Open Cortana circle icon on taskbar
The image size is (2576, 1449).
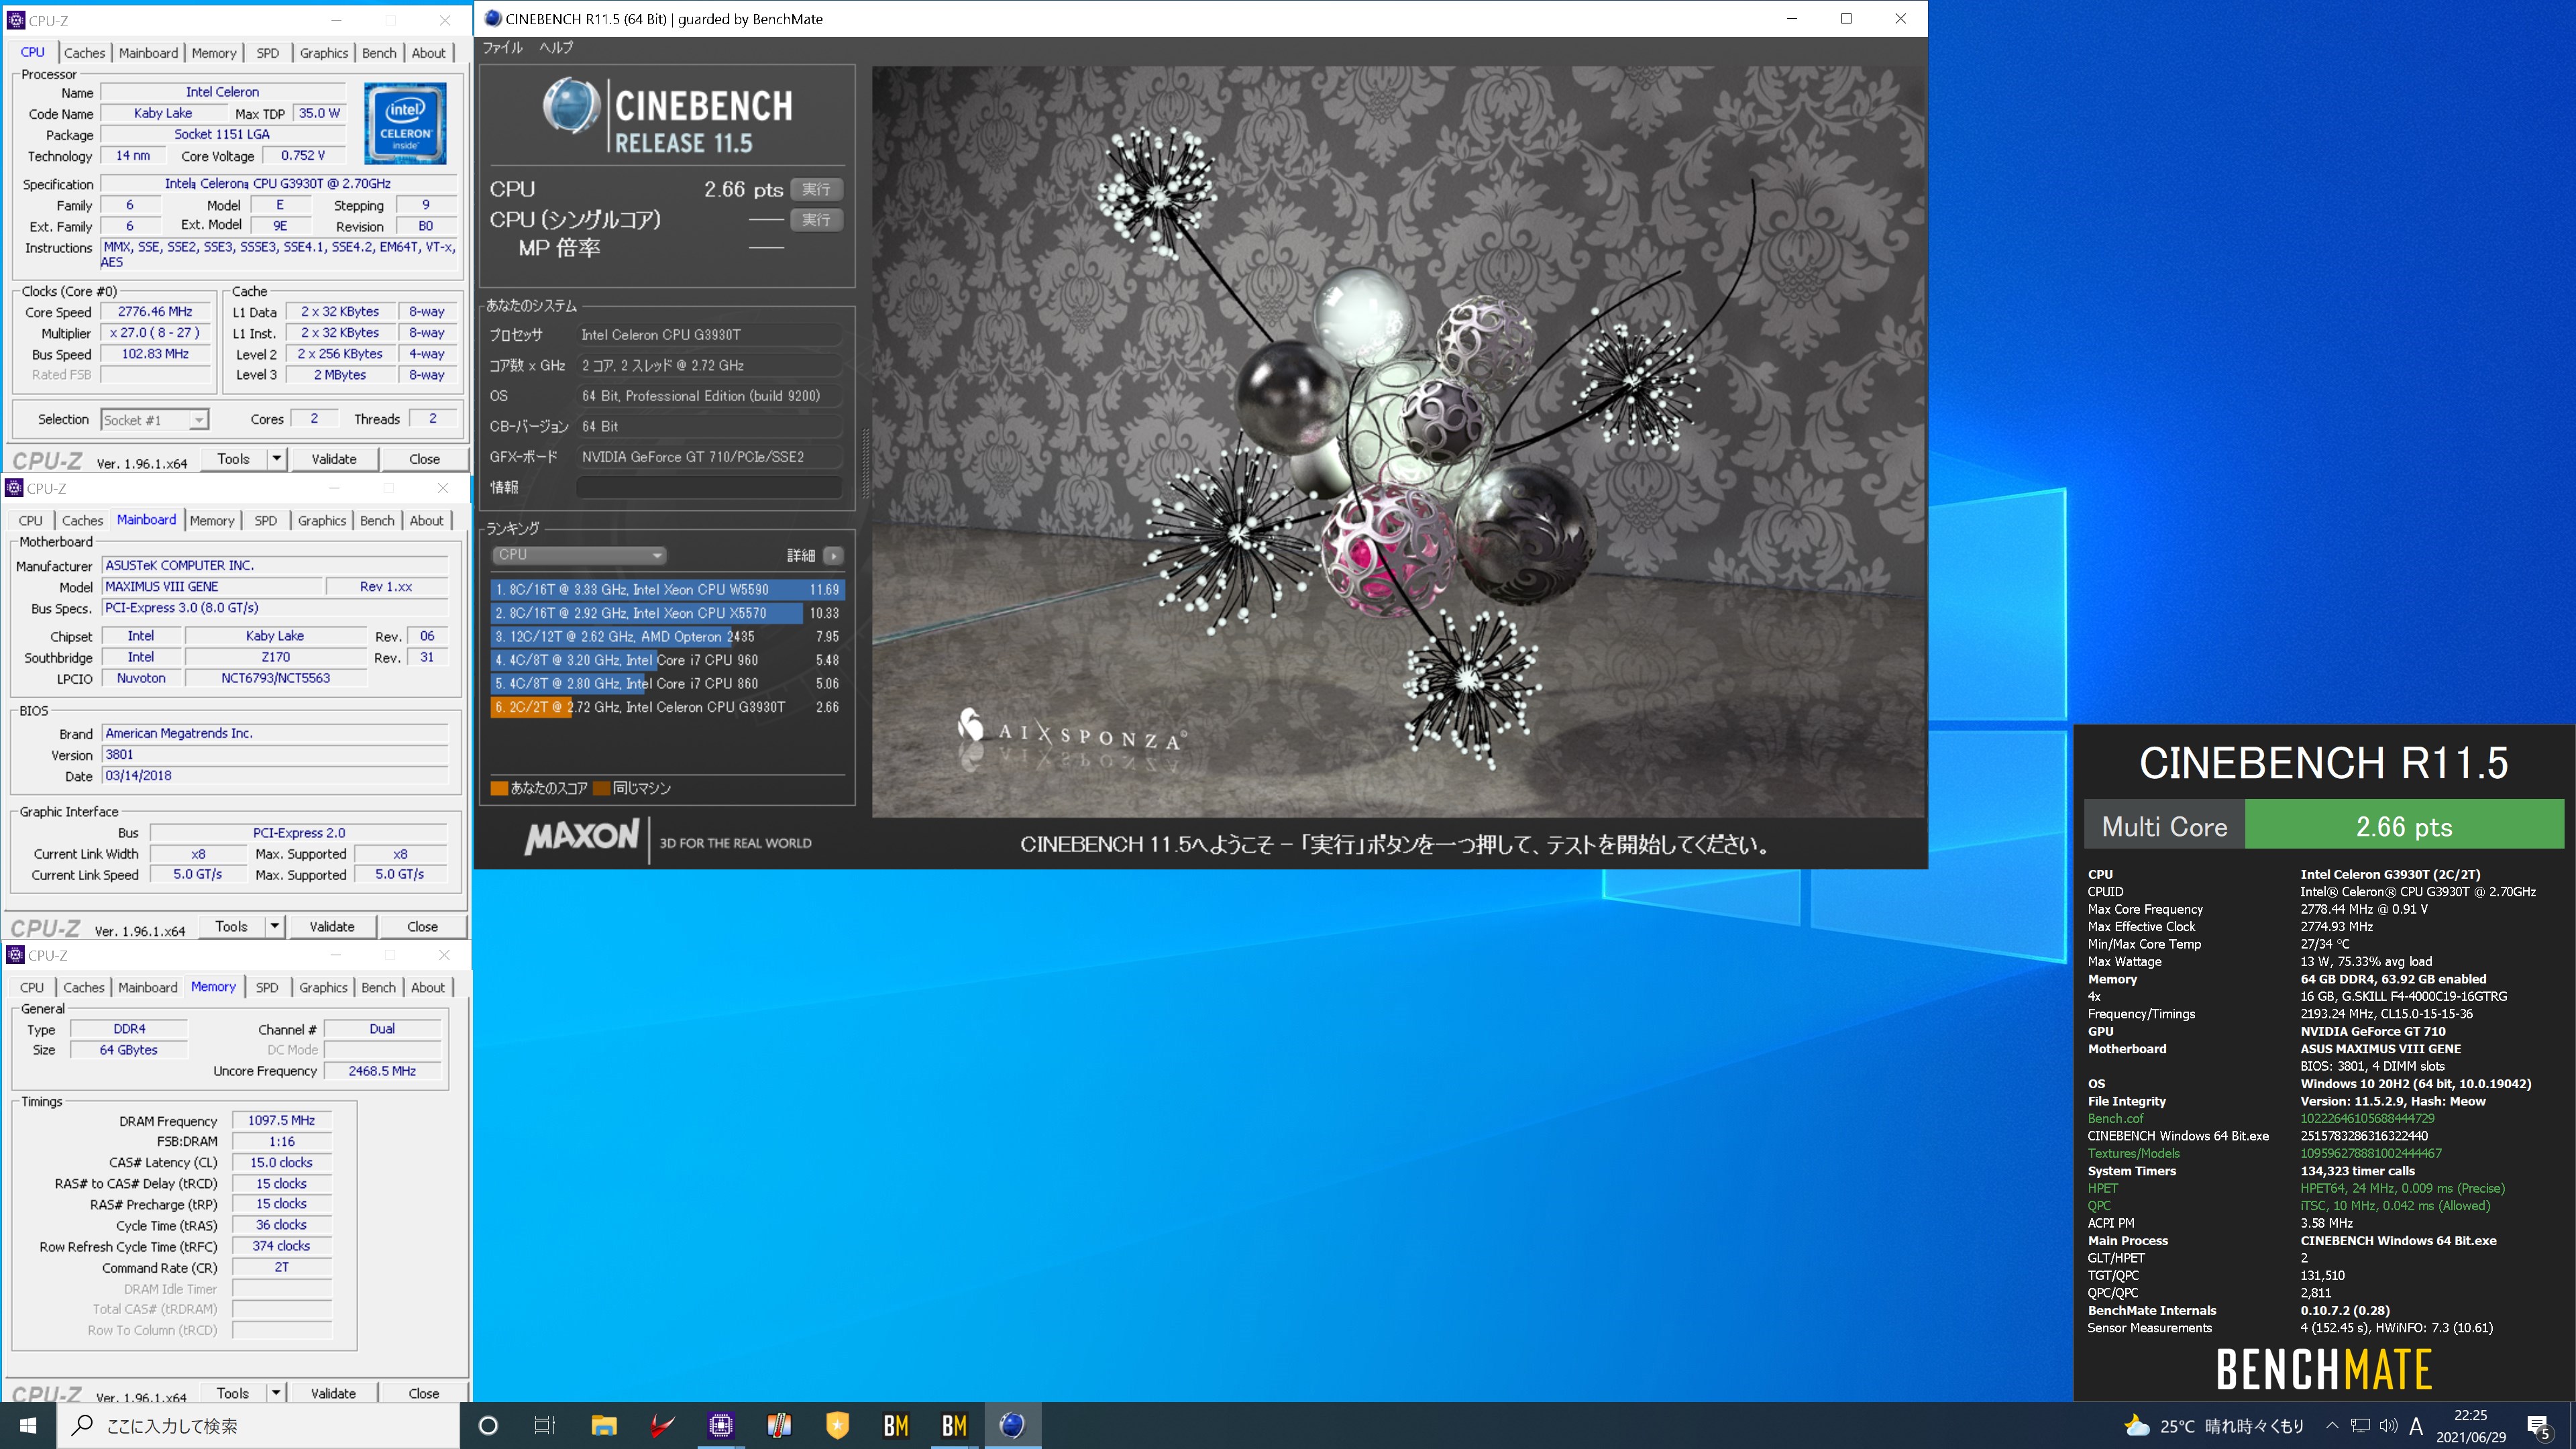(488, 1425)
